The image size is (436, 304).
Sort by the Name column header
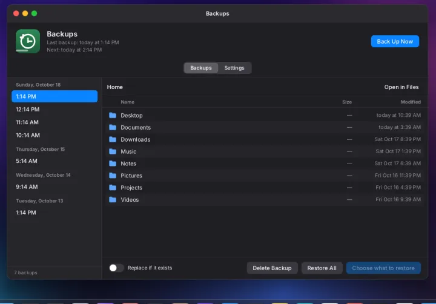(127, 102)
